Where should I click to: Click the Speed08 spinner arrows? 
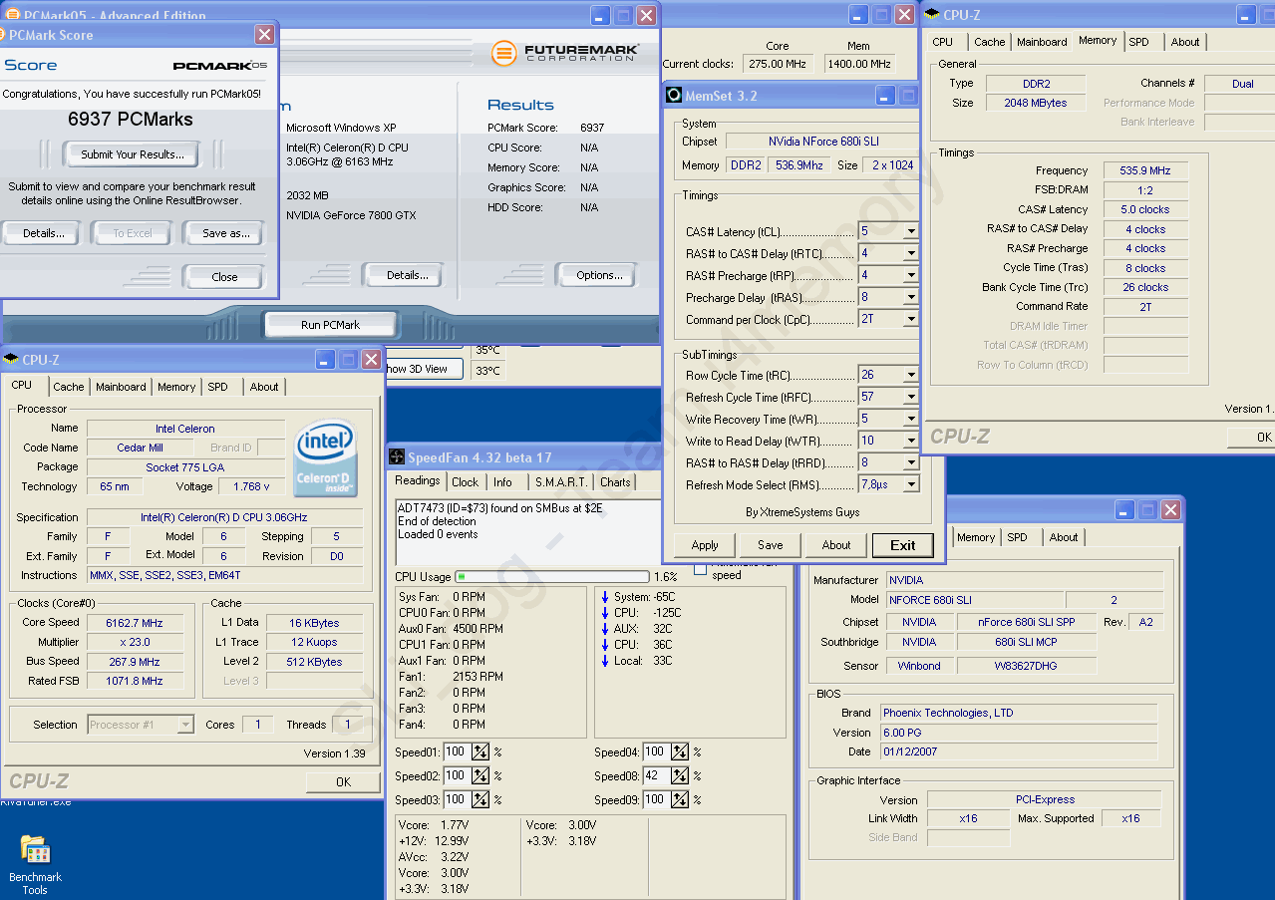click(680, 775)
